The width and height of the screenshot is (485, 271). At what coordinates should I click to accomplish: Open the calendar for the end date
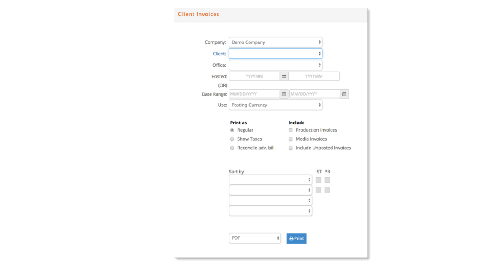point(344,94)
